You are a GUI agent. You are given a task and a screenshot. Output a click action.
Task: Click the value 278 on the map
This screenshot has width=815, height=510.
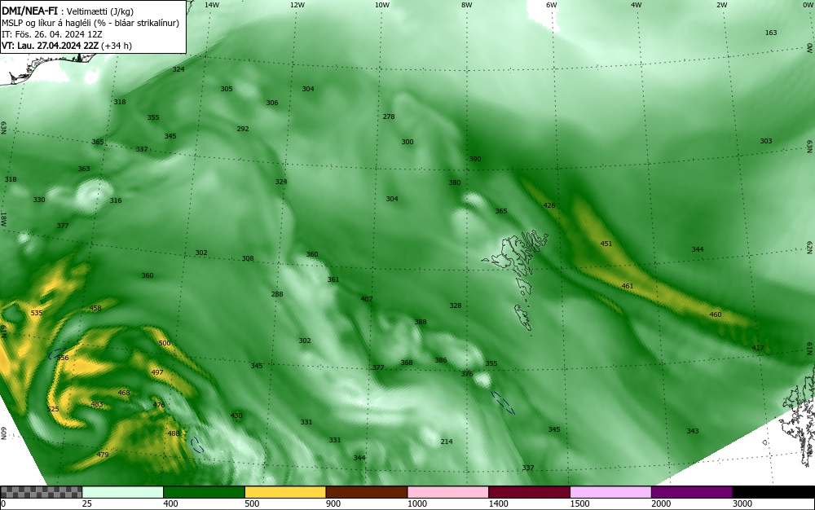click(x=389, y=117)
